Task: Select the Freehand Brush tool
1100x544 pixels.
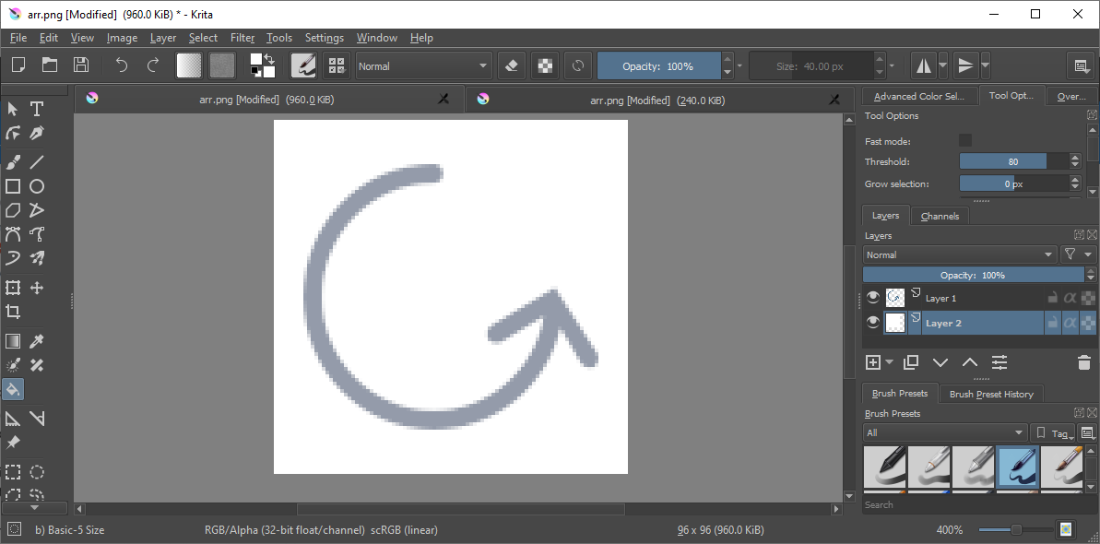Action: 13,162
